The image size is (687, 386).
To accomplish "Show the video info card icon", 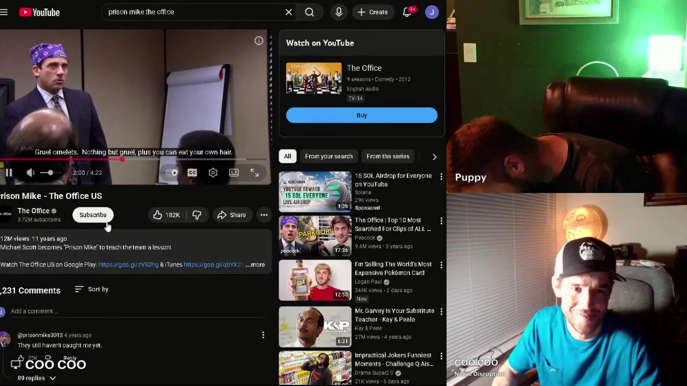I will [259, 41].
